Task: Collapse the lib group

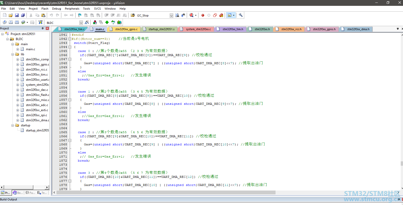Action: click(x=12, y=54)
